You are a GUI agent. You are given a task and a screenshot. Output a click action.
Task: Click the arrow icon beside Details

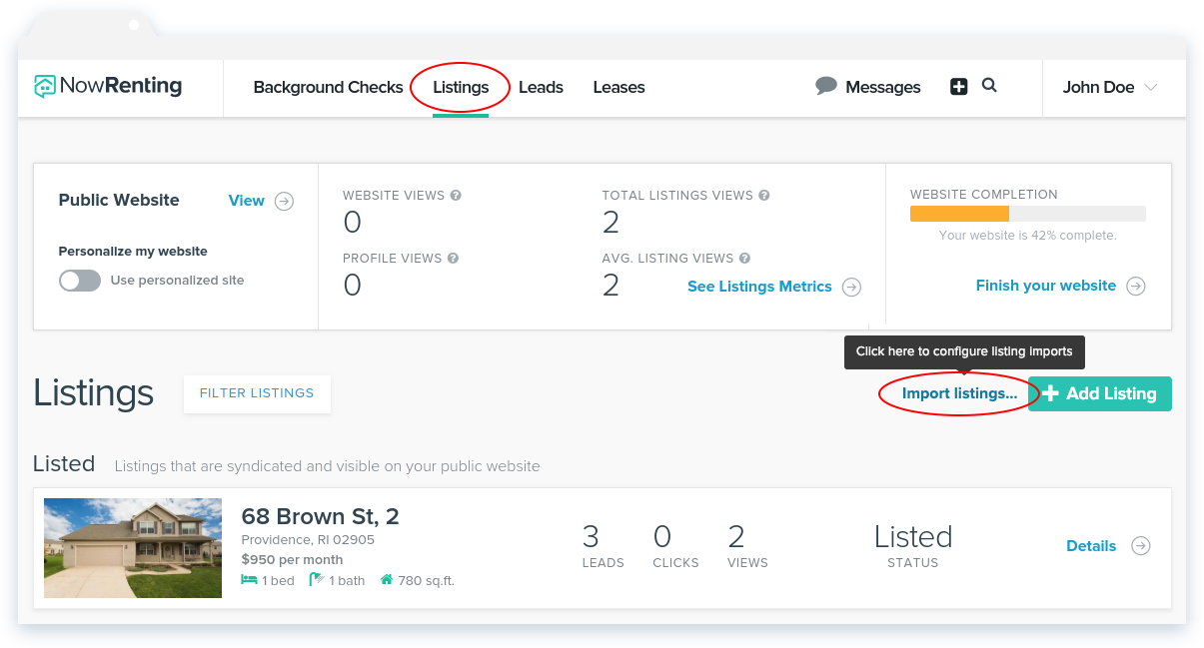[1141, 546]
